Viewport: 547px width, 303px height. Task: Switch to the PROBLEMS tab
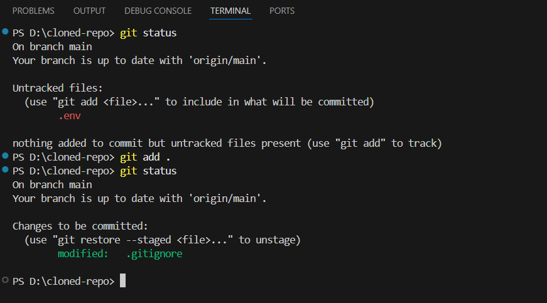tap(33, 11)
